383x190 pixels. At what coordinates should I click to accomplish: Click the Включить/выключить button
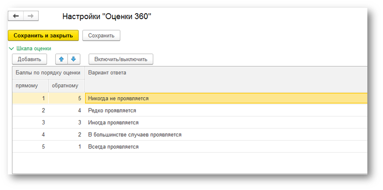(121, 59)
